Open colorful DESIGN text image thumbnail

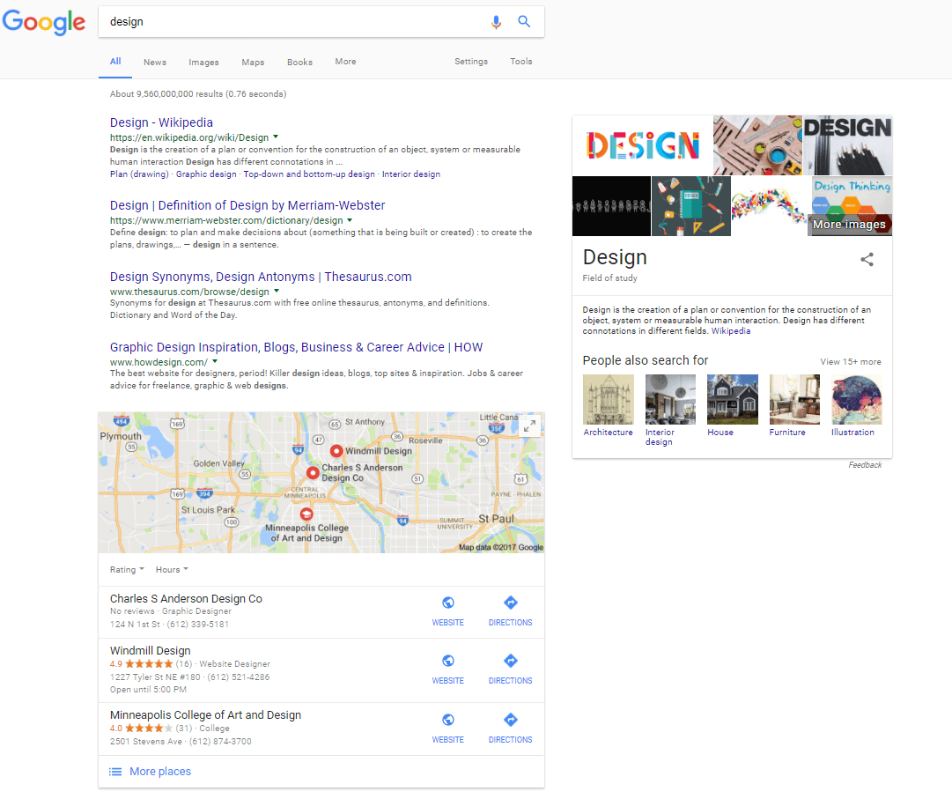click(642, 145)
